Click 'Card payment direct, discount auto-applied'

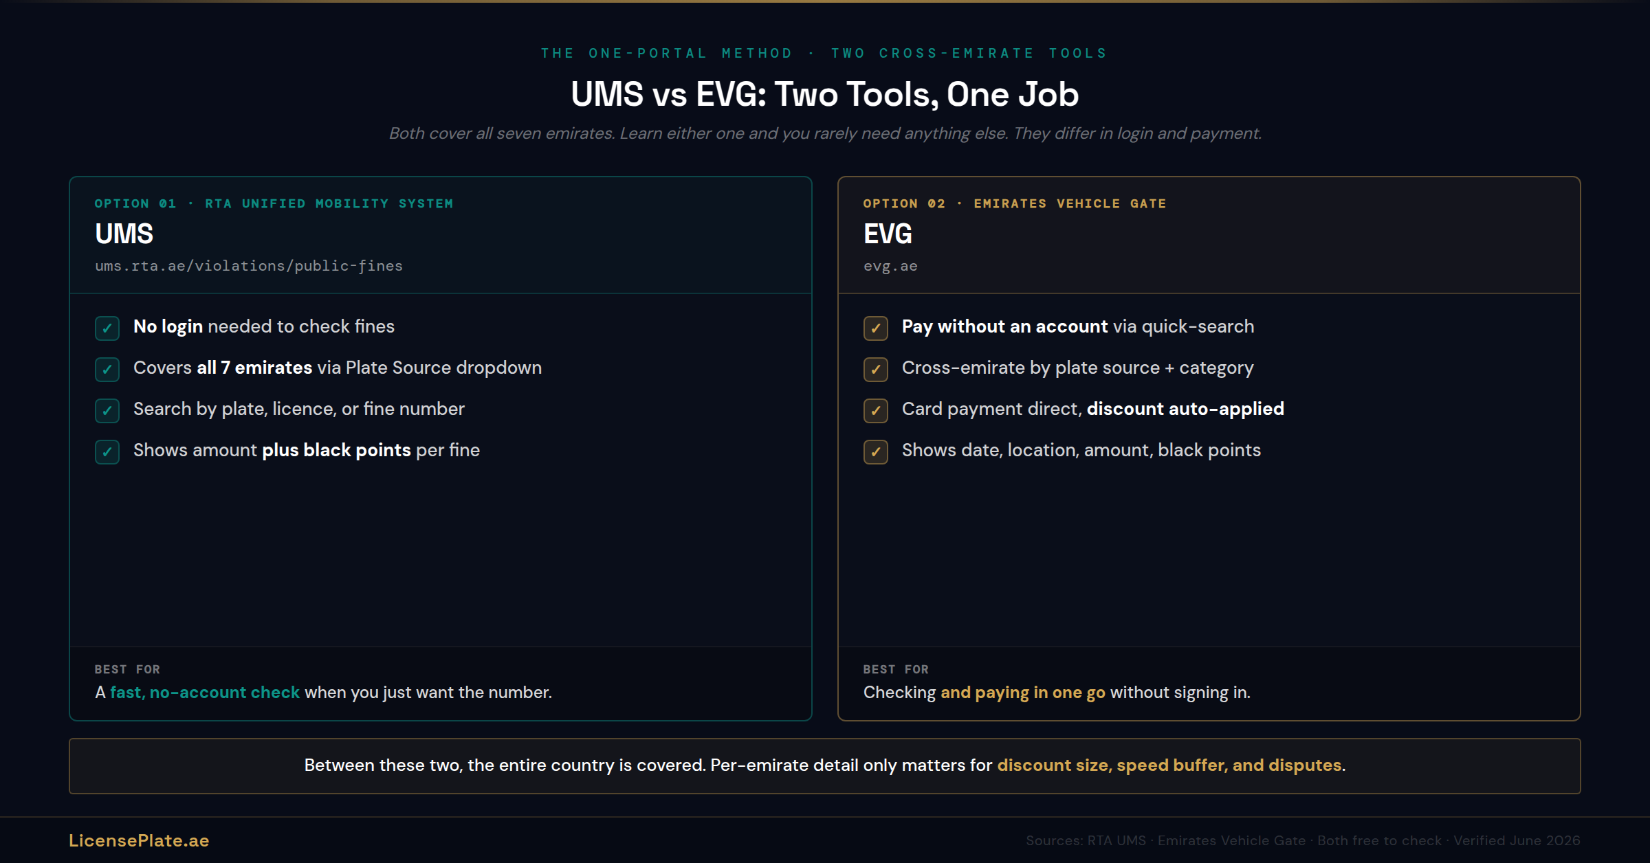1093,409
